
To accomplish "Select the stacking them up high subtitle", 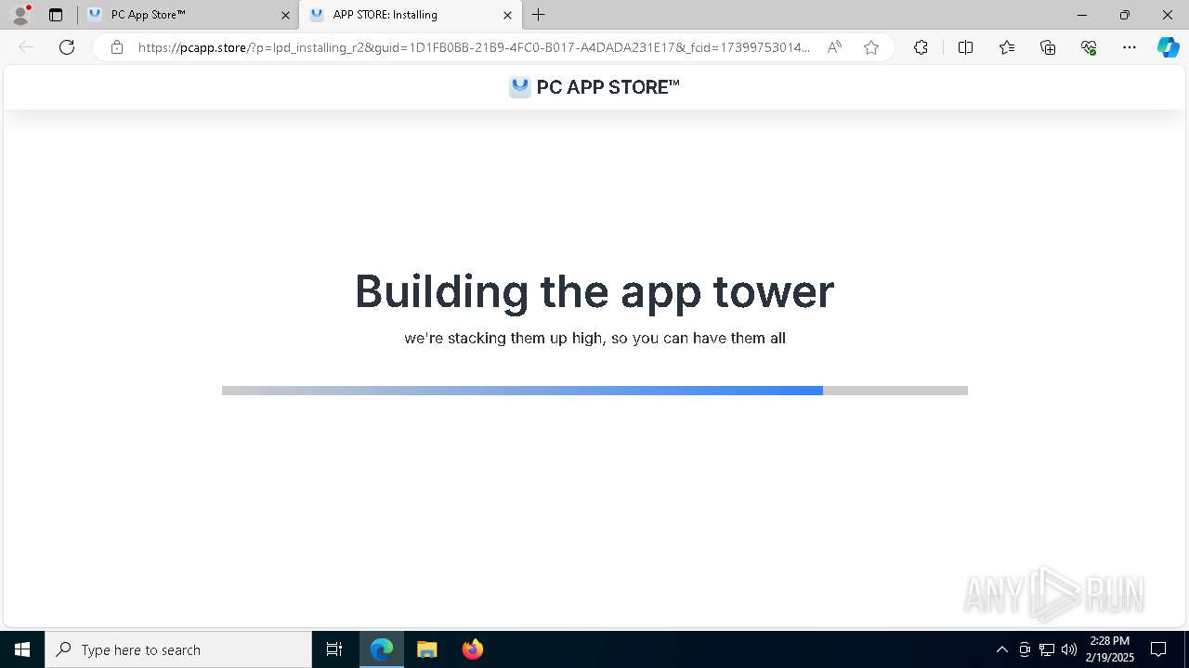I will (594, 339).
